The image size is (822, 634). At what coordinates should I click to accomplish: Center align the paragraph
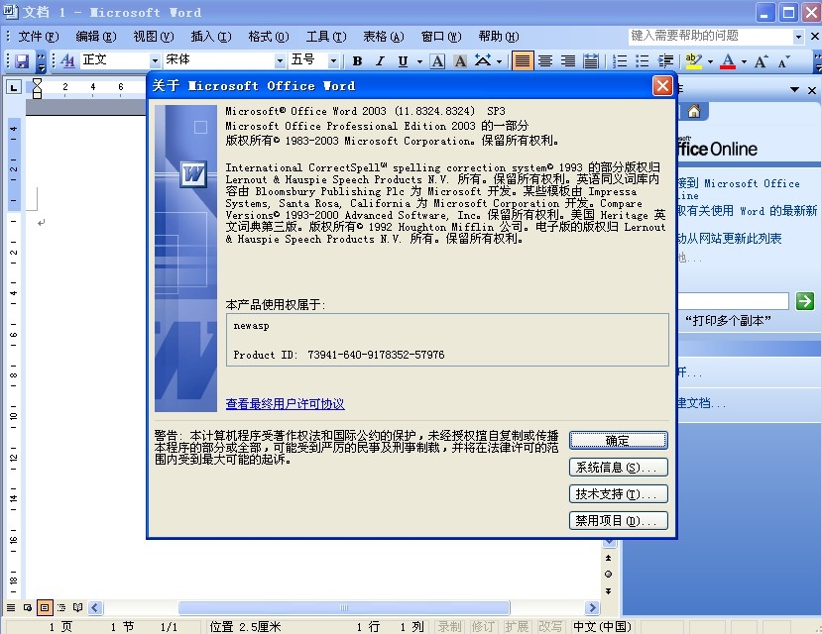click(x=547, y=60)
